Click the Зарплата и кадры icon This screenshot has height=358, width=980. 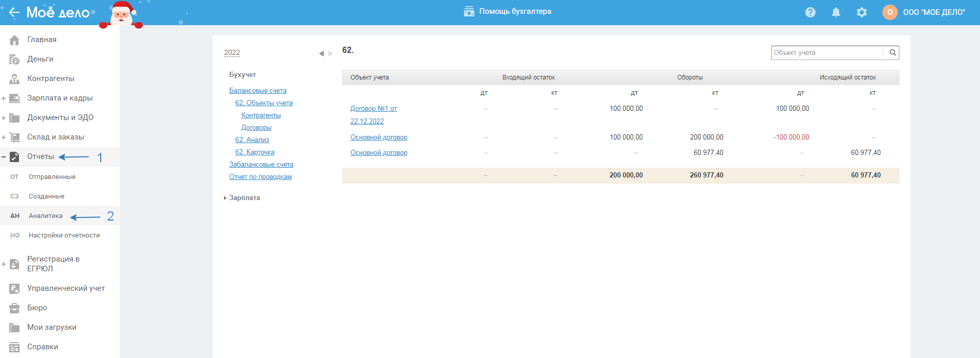(14, 98)
